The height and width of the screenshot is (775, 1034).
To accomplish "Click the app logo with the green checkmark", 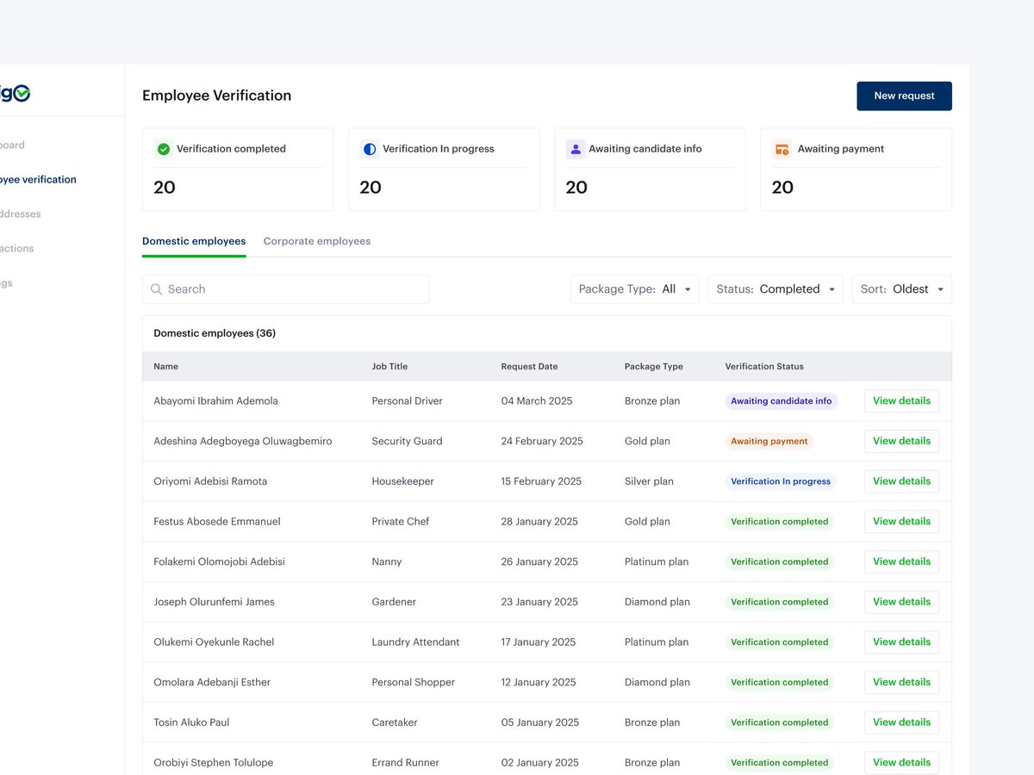I will pyautogui.click(x=15, y=92).
